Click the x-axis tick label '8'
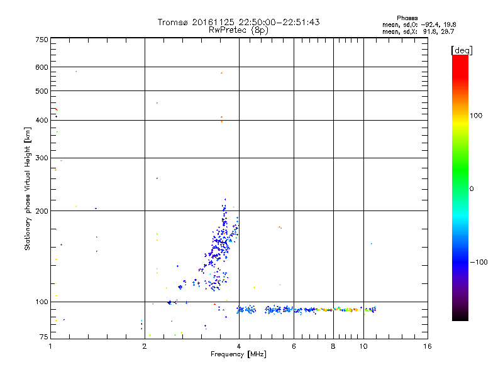503x377 pixels. pos(333,346)
